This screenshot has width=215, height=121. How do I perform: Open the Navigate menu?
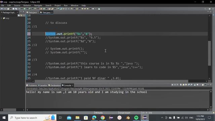(38, 5)
